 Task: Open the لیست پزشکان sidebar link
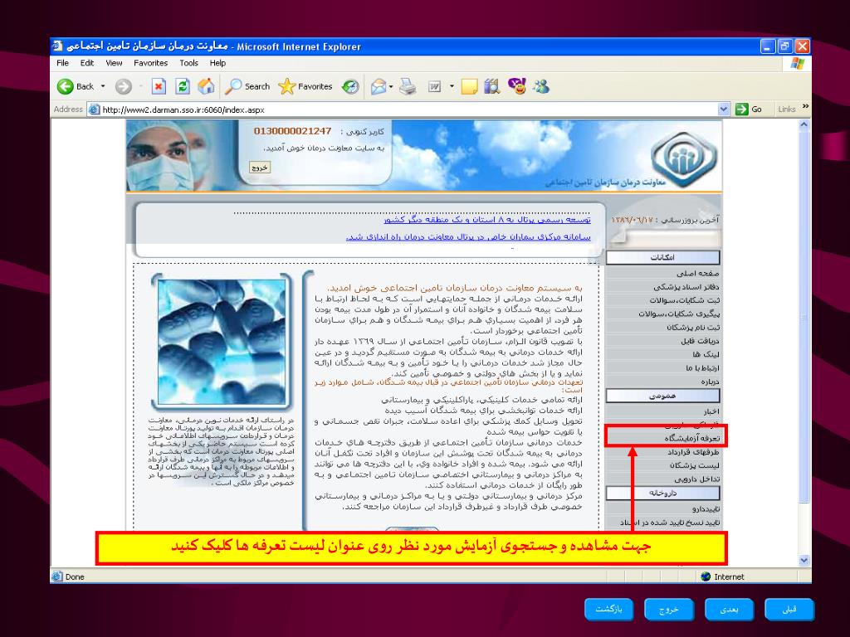click(x=694, y=465)
